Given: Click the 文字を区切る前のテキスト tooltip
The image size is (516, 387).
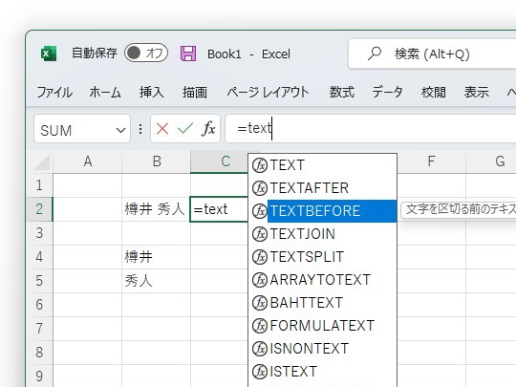Looking at the screenshot, I should [459, 209].
